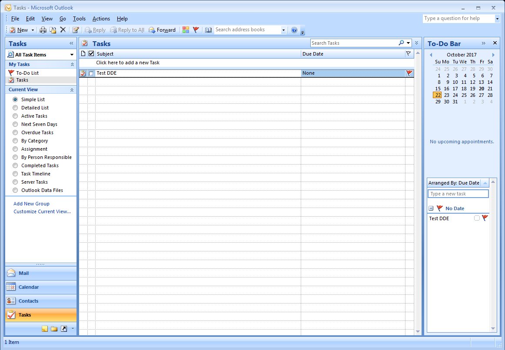505x350 pixels.
Task: Select the By Category view
Action: coord(15,141)
